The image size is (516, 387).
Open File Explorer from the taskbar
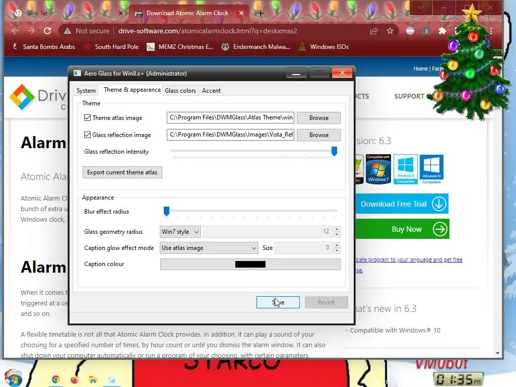click(x=93, y=380)
